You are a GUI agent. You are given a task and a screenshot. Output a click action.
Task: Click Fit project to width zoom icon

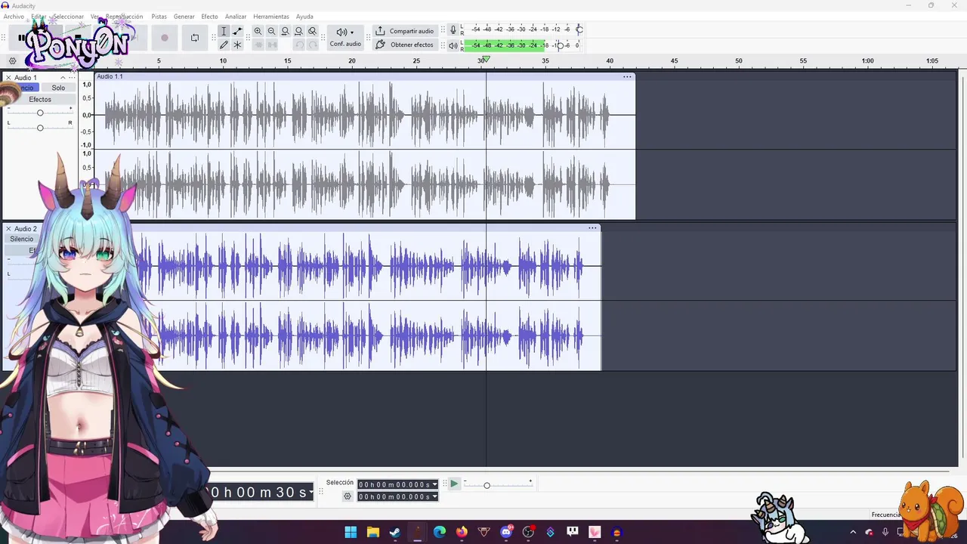[x=298, y=31]
